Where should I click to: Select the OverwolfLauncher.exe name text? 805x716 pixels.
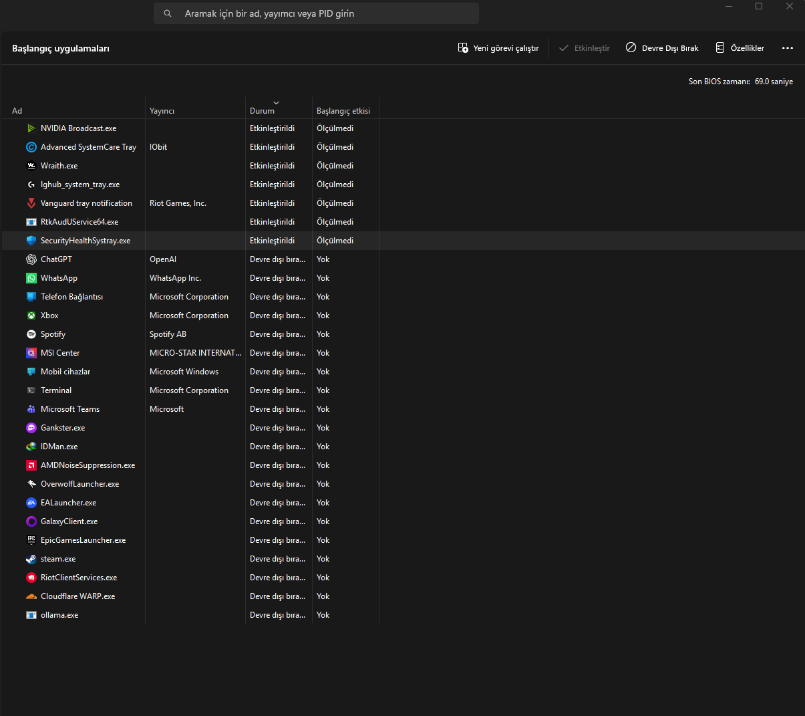point(79,484)
